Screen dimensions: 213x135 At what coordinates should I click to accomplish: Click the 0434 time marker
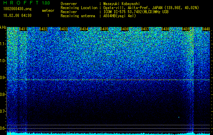pyautogui.click(x=84, y=29)
